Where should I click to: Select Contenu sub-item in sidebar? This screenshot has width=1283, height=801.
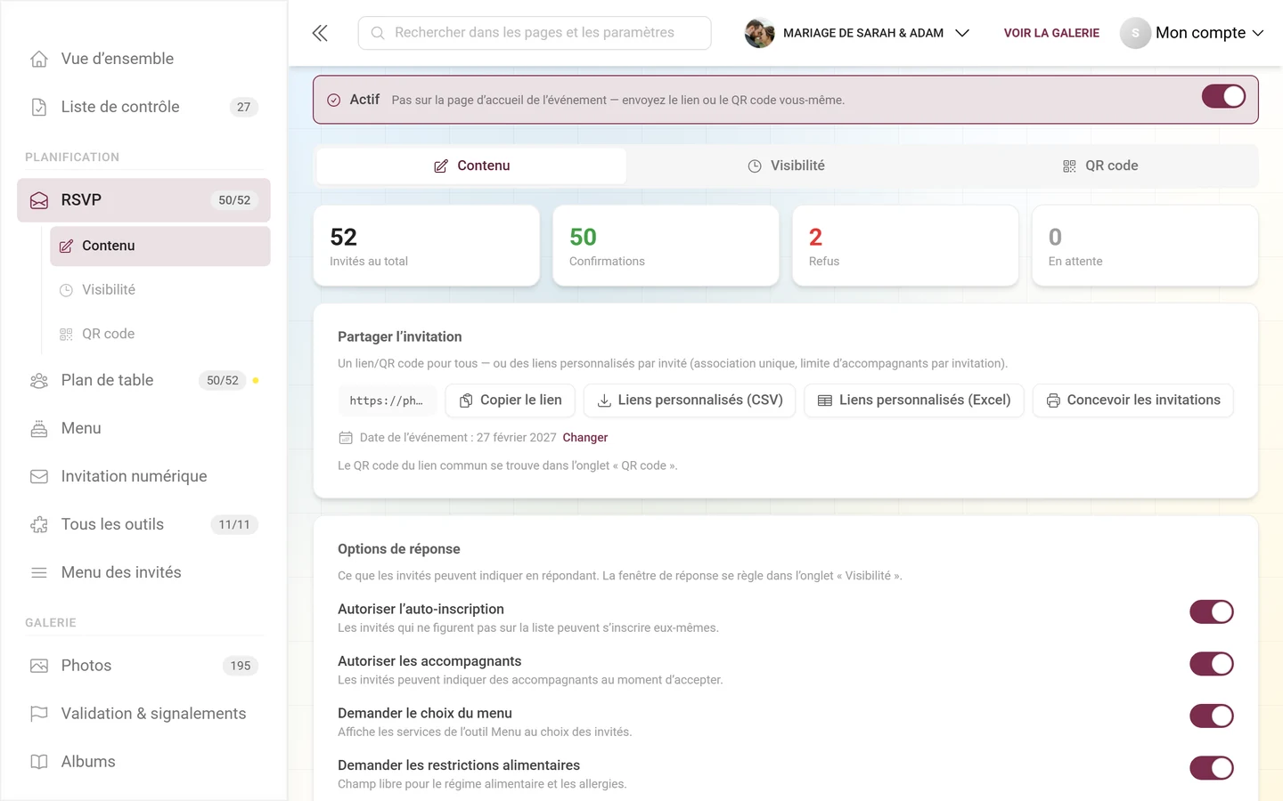click(x=160, y=246)
